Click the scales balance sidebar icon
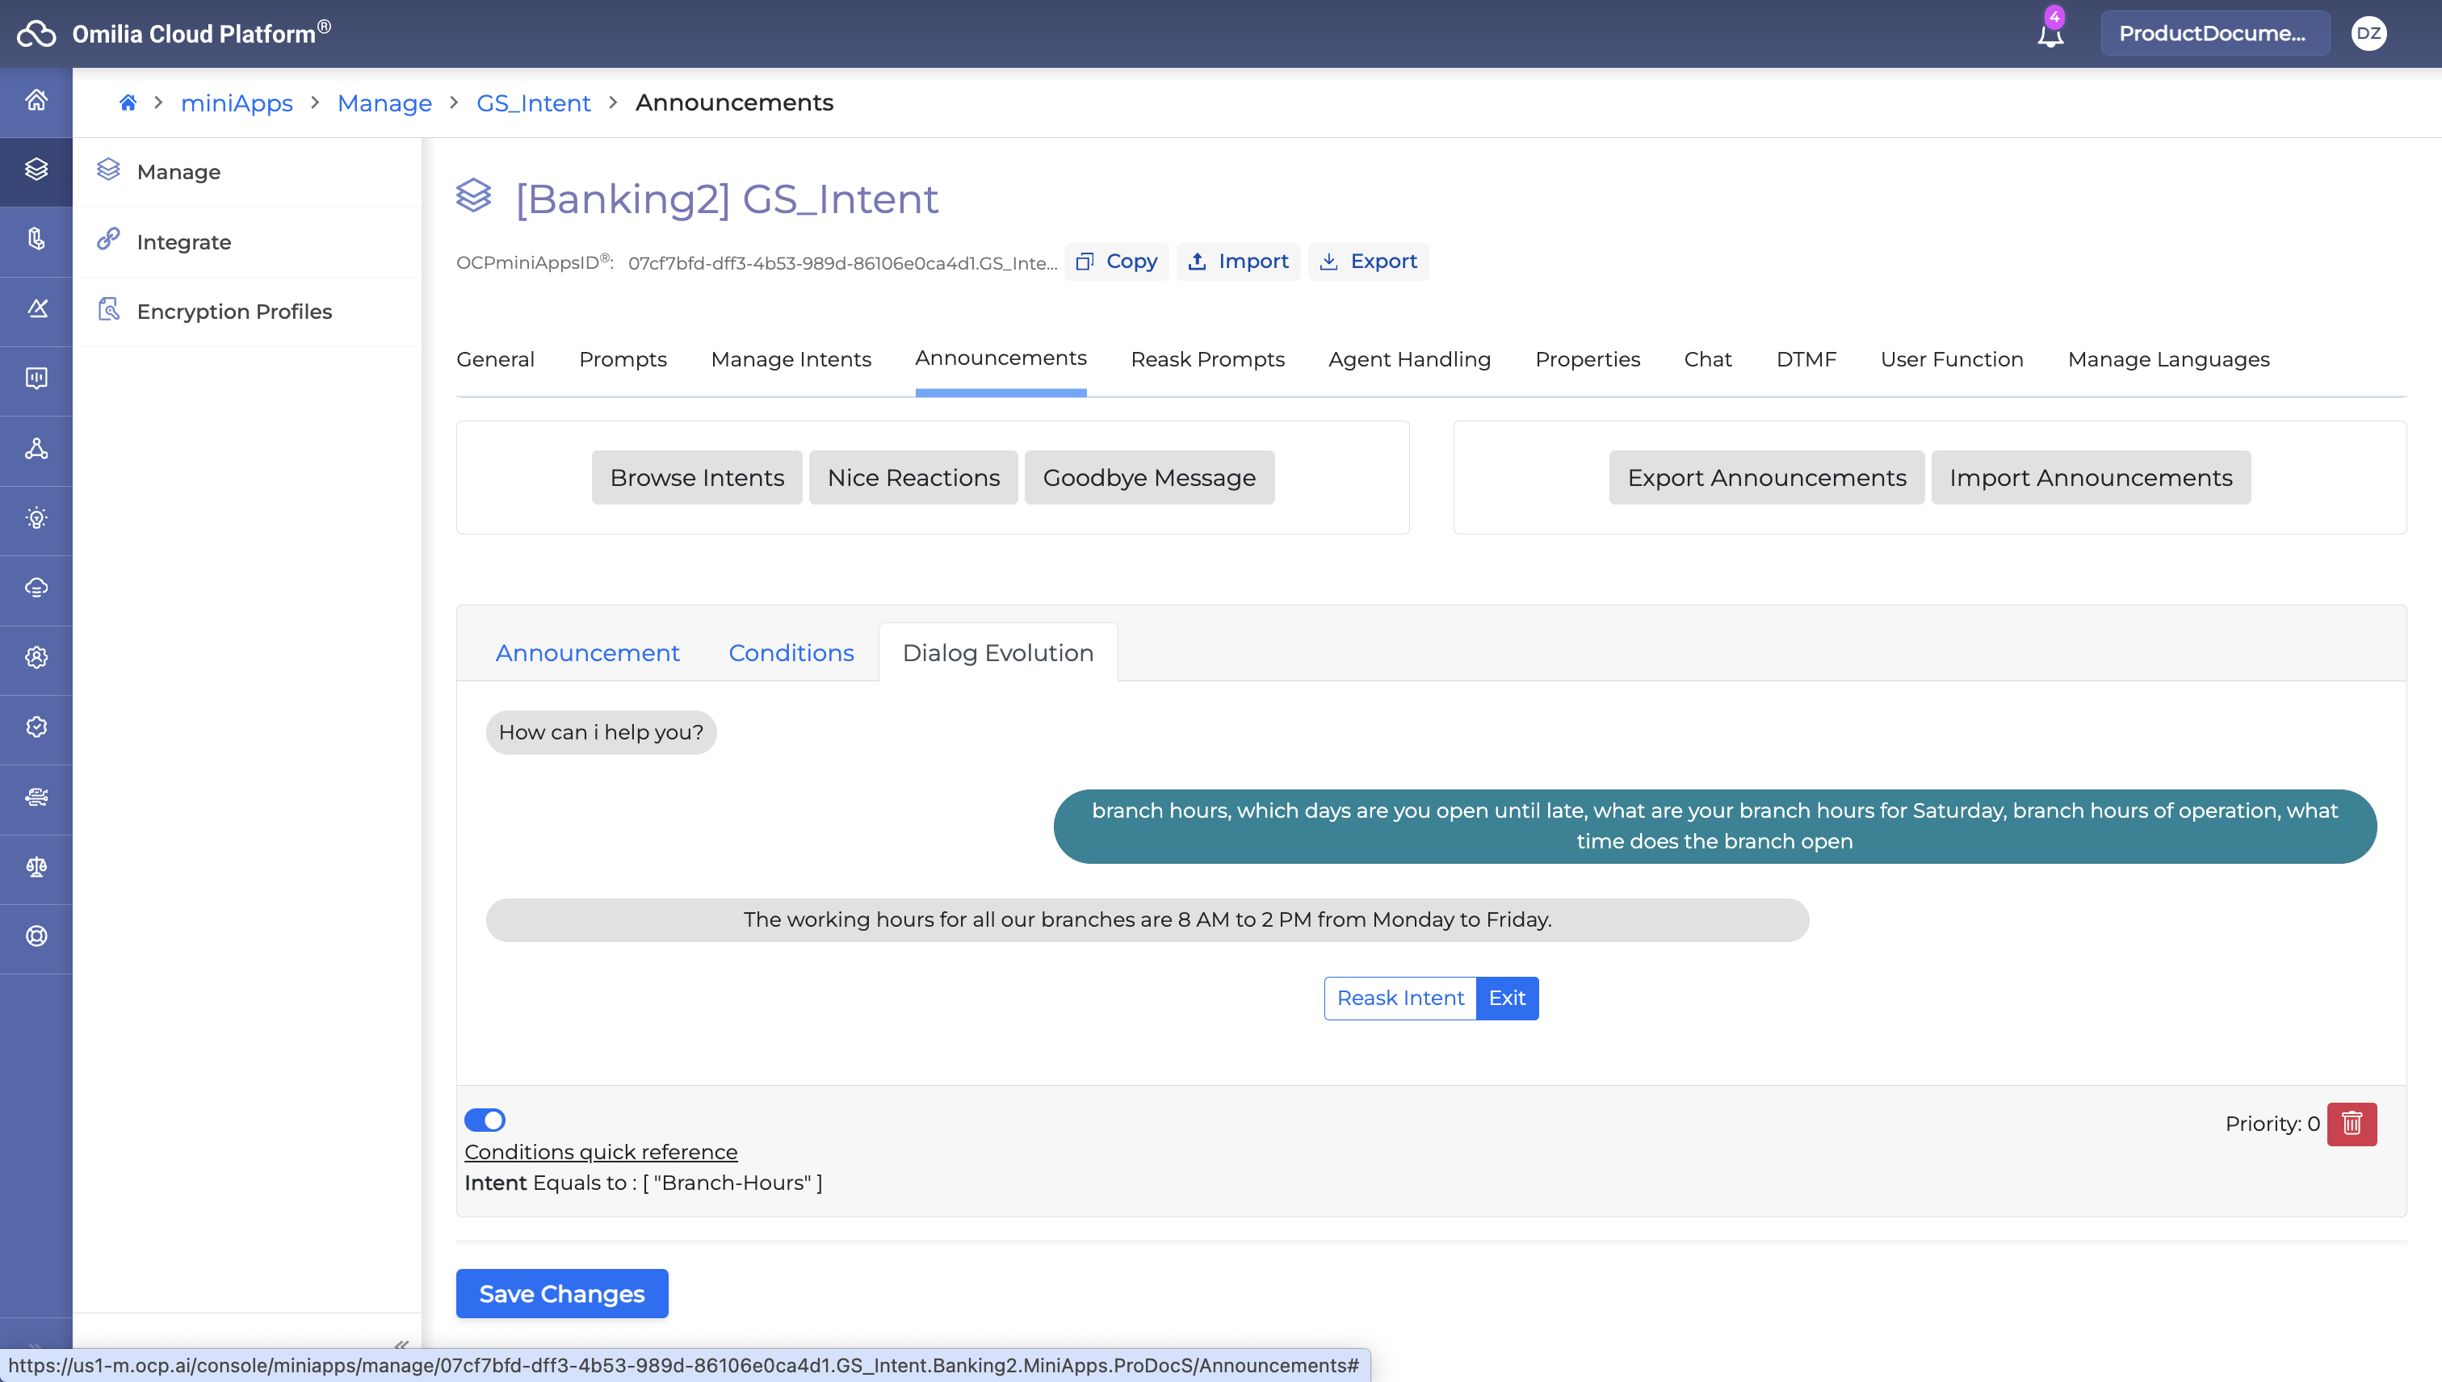2442x1382 pixels. 36,867
